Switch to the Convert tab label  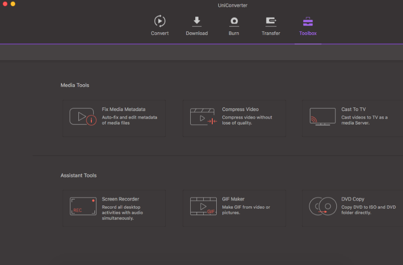pyautogui.click(x=160, y=33)
